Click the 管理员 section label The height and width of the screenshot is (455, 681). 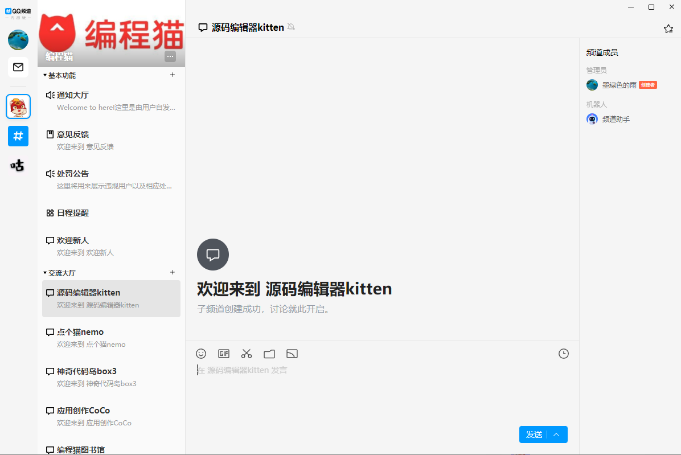tap(596, 71)
